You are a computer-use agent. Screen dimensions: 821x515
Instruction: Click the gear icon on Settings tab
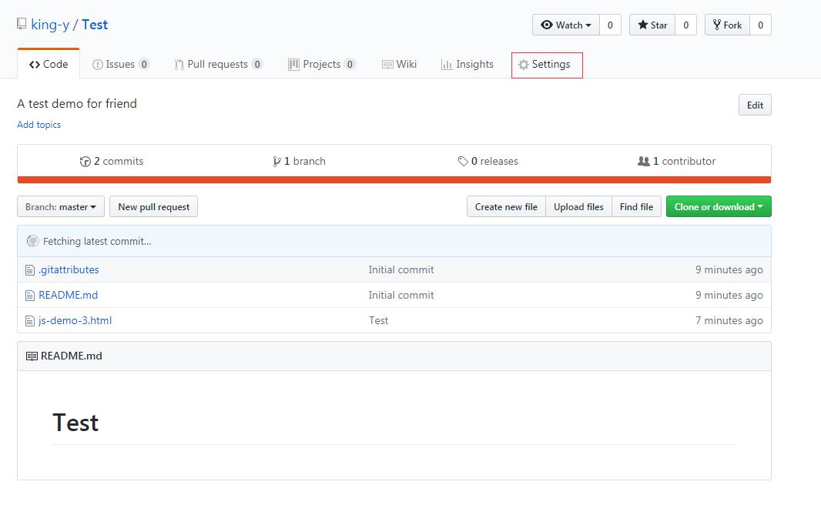[524, 65]
